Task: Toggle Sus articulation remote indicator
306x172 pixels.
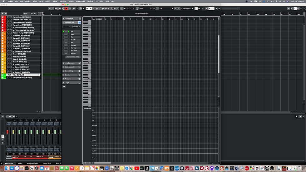Action: coord(63,32)
